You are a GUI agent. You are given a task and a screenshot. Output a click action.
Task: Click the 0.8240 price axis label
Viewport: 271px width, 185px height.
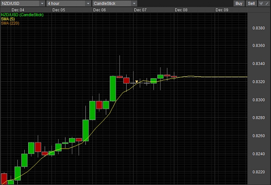(x=258, y=154)
